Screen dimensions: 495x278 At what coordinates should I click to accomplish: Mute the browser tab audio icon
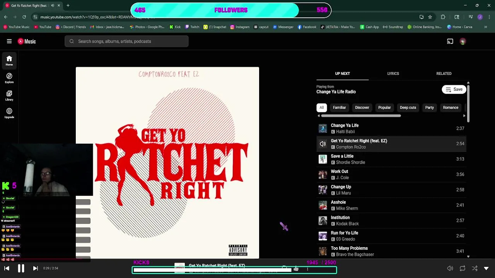pos(53,5)
